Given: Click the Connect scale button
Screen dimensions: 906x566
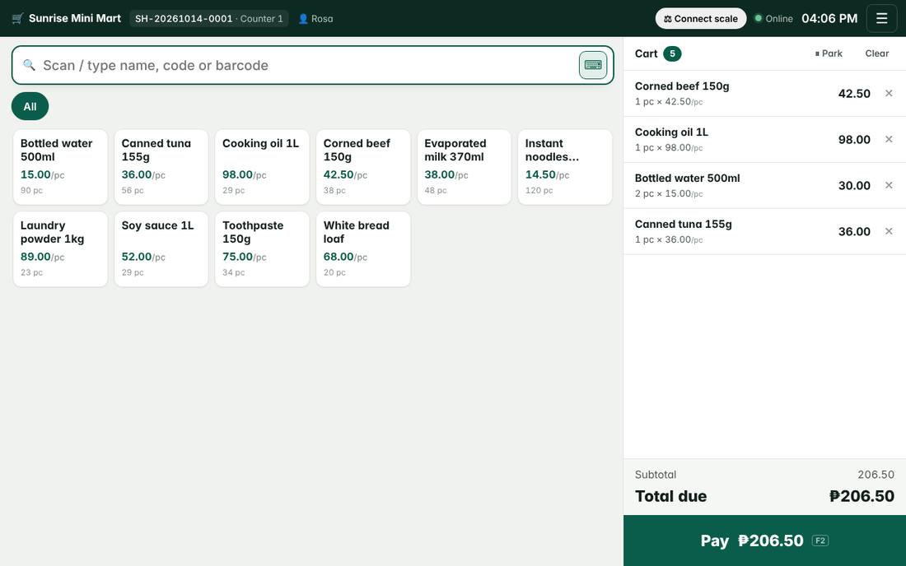Looking at the screenshot, I should (x=700, y=18).
